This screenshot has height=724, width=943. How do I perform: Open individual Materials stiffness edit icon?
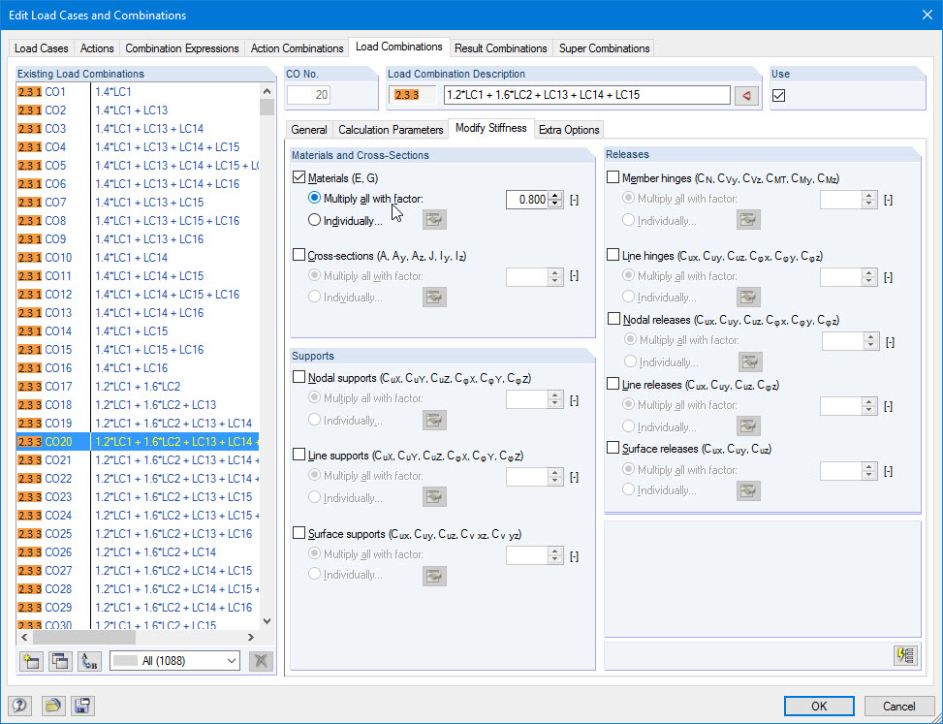pos(434,219)
